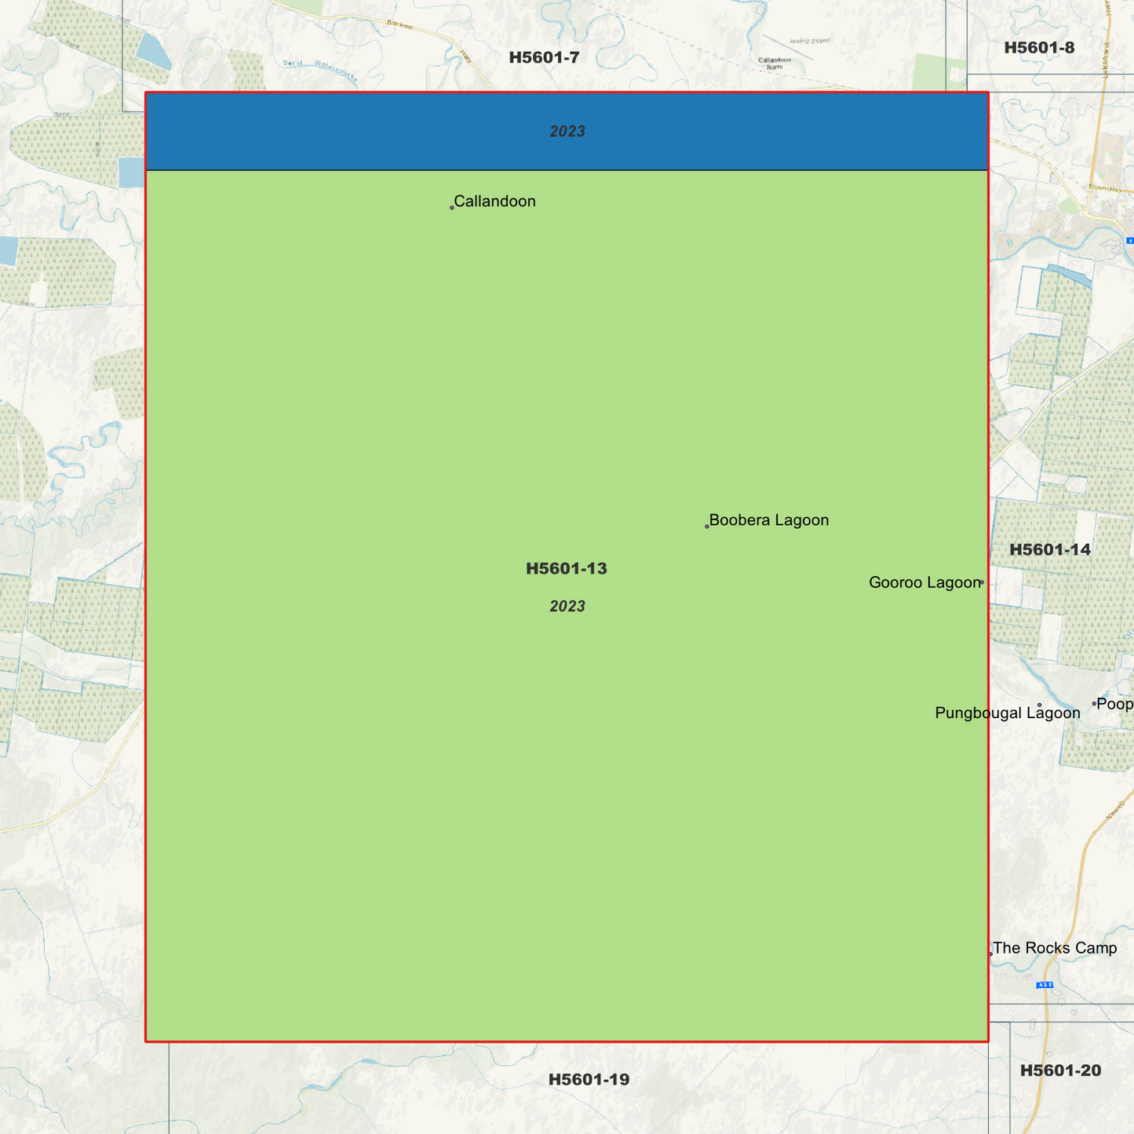The height and width of the screenshot is (1134, 1134).
Task: Click the Boobera Lagoon marker dot
Action: [706, 526]
